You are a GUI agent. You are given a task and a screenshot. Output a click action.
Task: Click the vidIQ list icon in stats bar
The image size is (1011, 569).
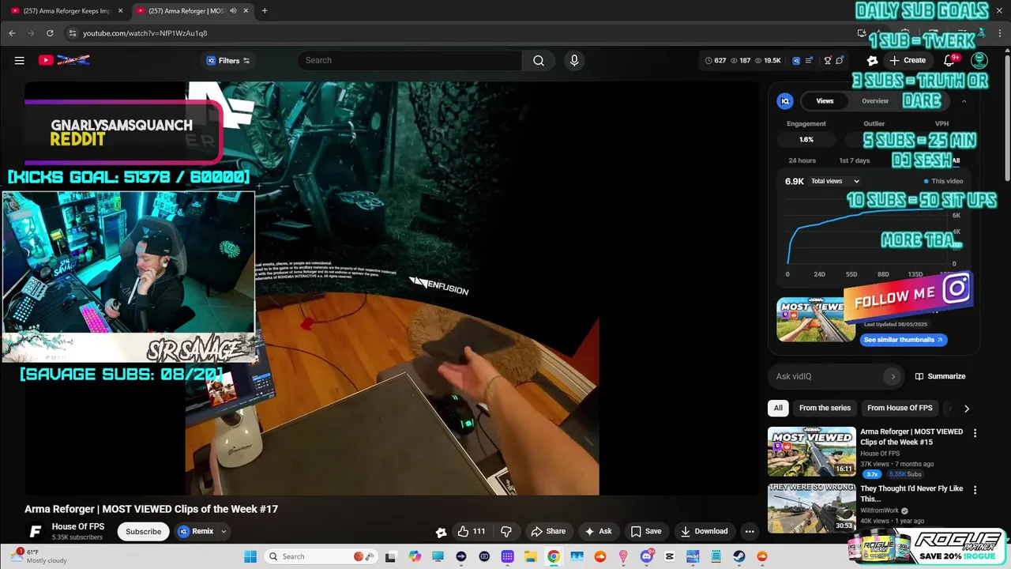point(810,60)
